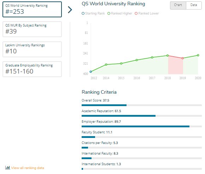Click the 241 y-axis label
The width and height of the screenshot is (205, 174).
click(x=86, y=53)
